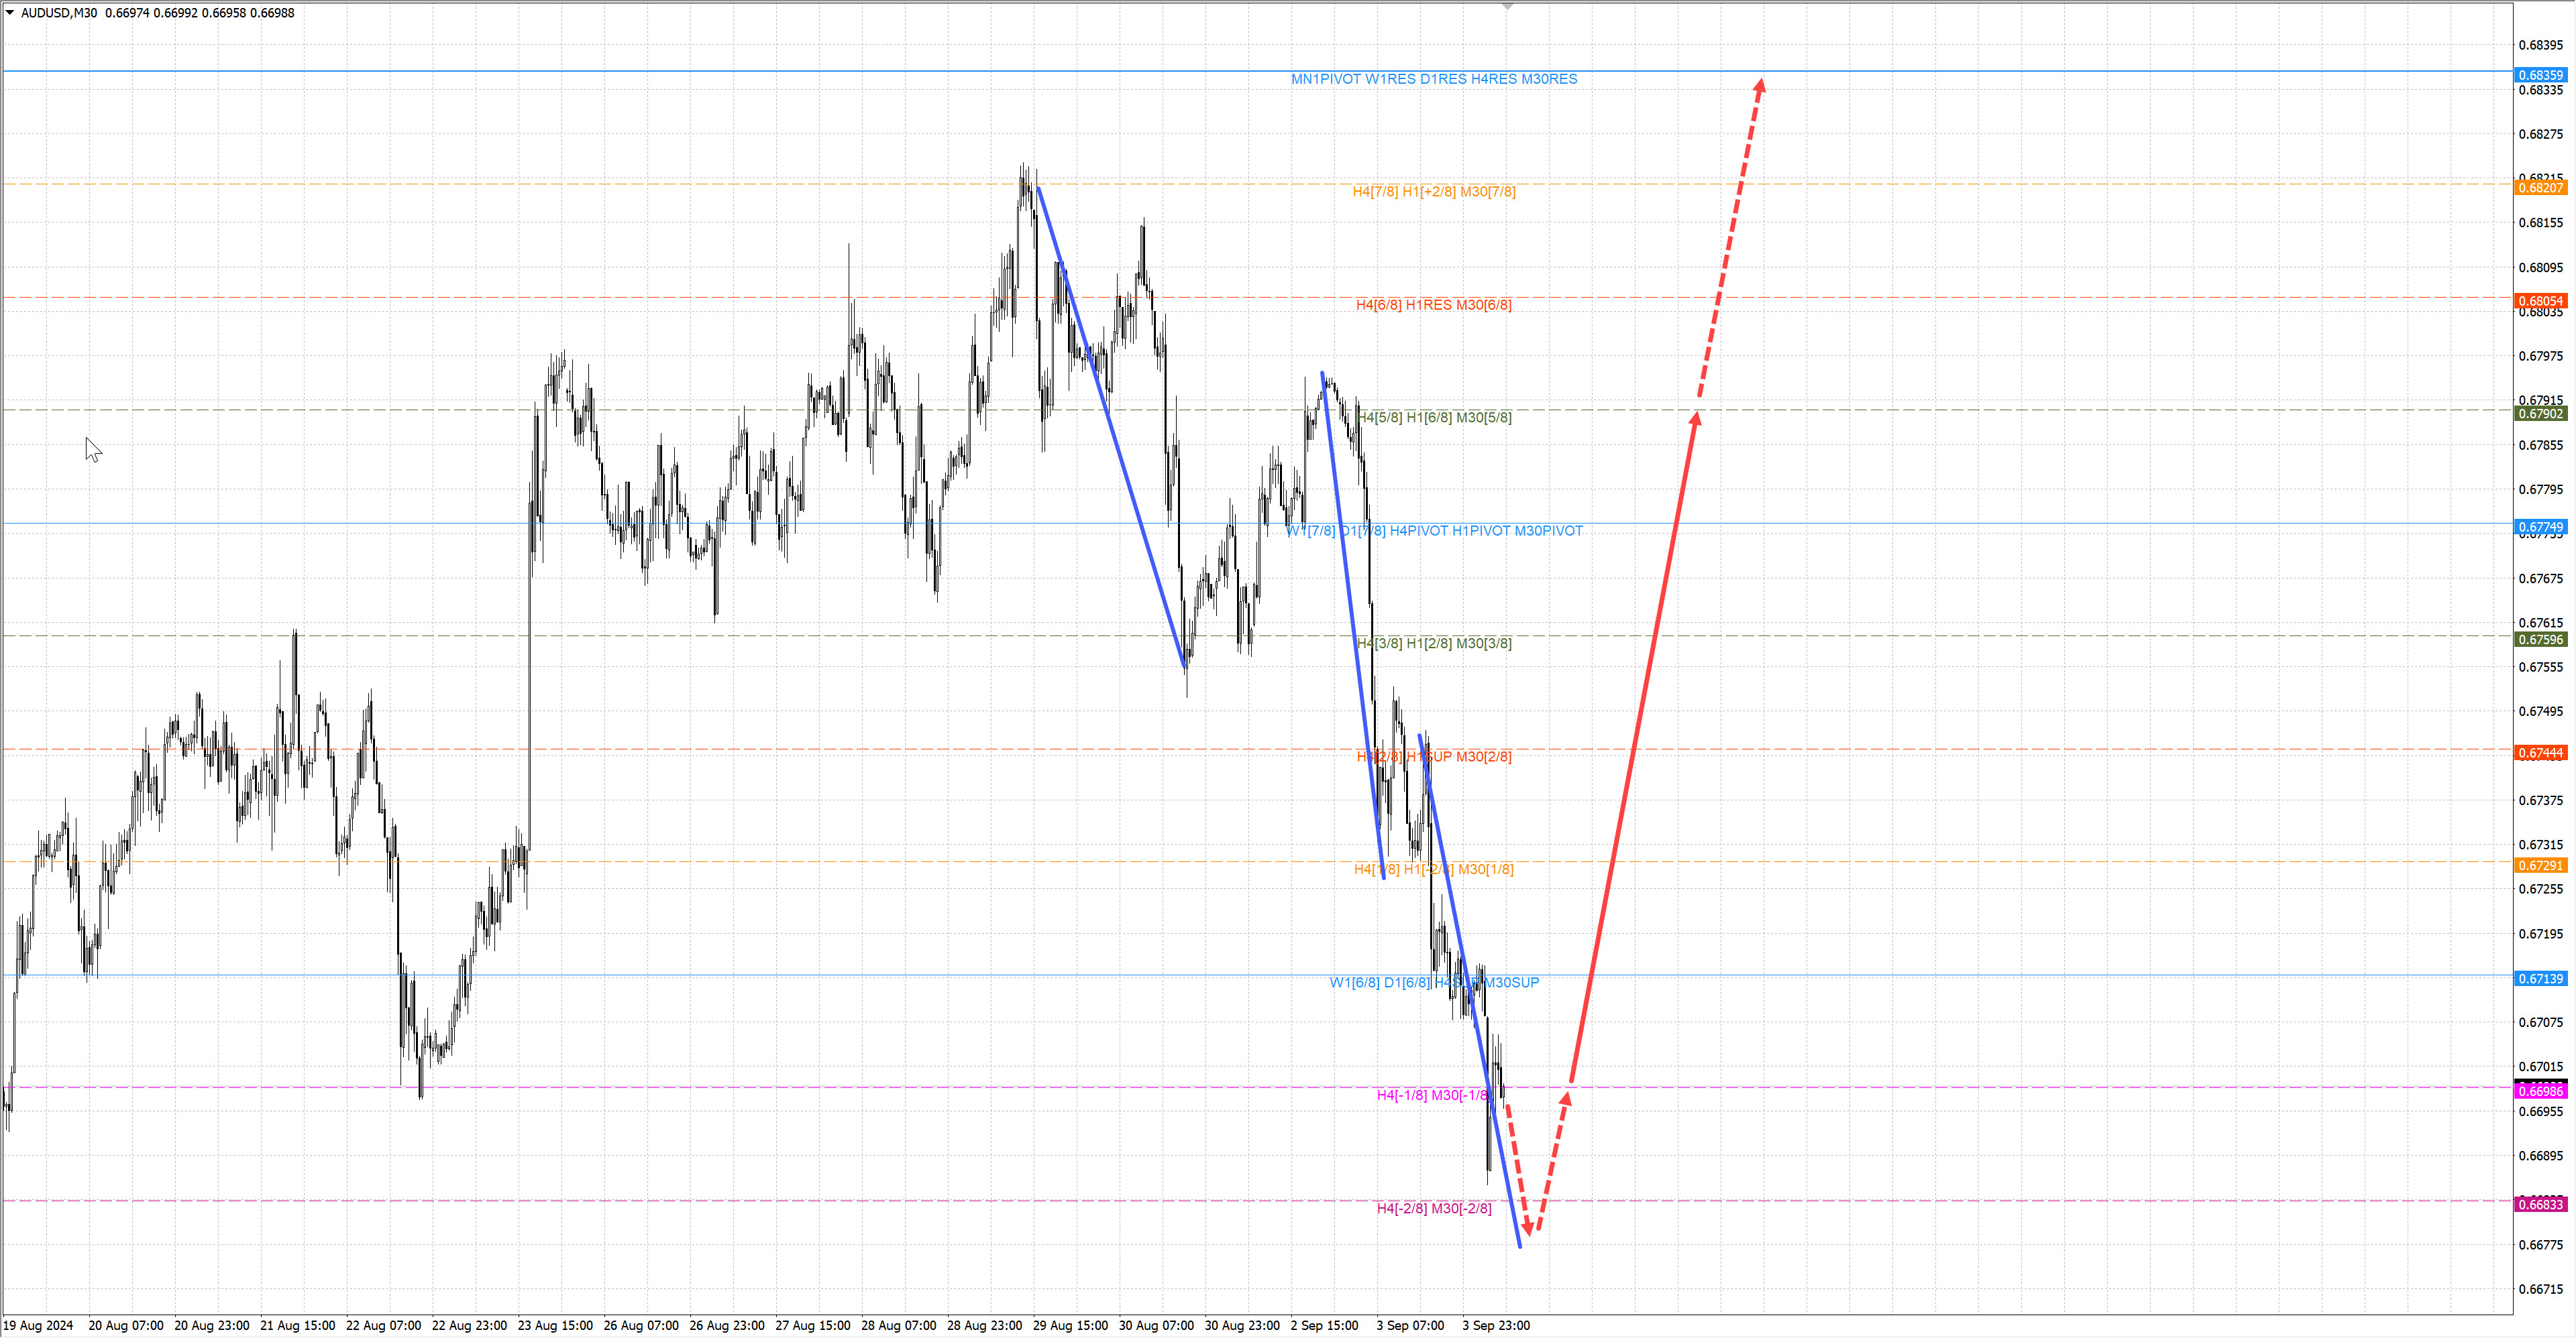Click the 29 Aug 15:00 time axis label
This screenshot has height=1338, width=2576.
coord(1070,1325)
